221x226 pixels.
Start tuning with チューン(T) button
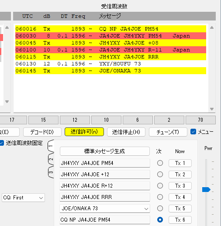pyautogui.click(x=168, y=132)
